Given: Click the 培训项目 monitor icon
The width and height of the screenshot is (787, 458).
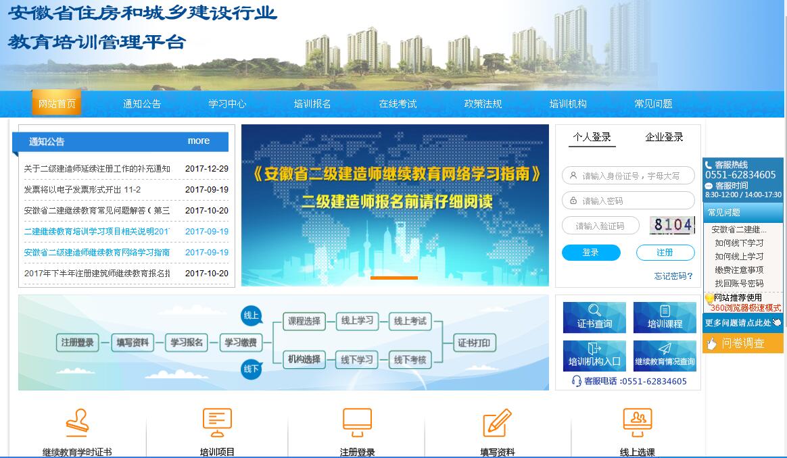Looking at the screenshot, I should [x=217, y=423].
